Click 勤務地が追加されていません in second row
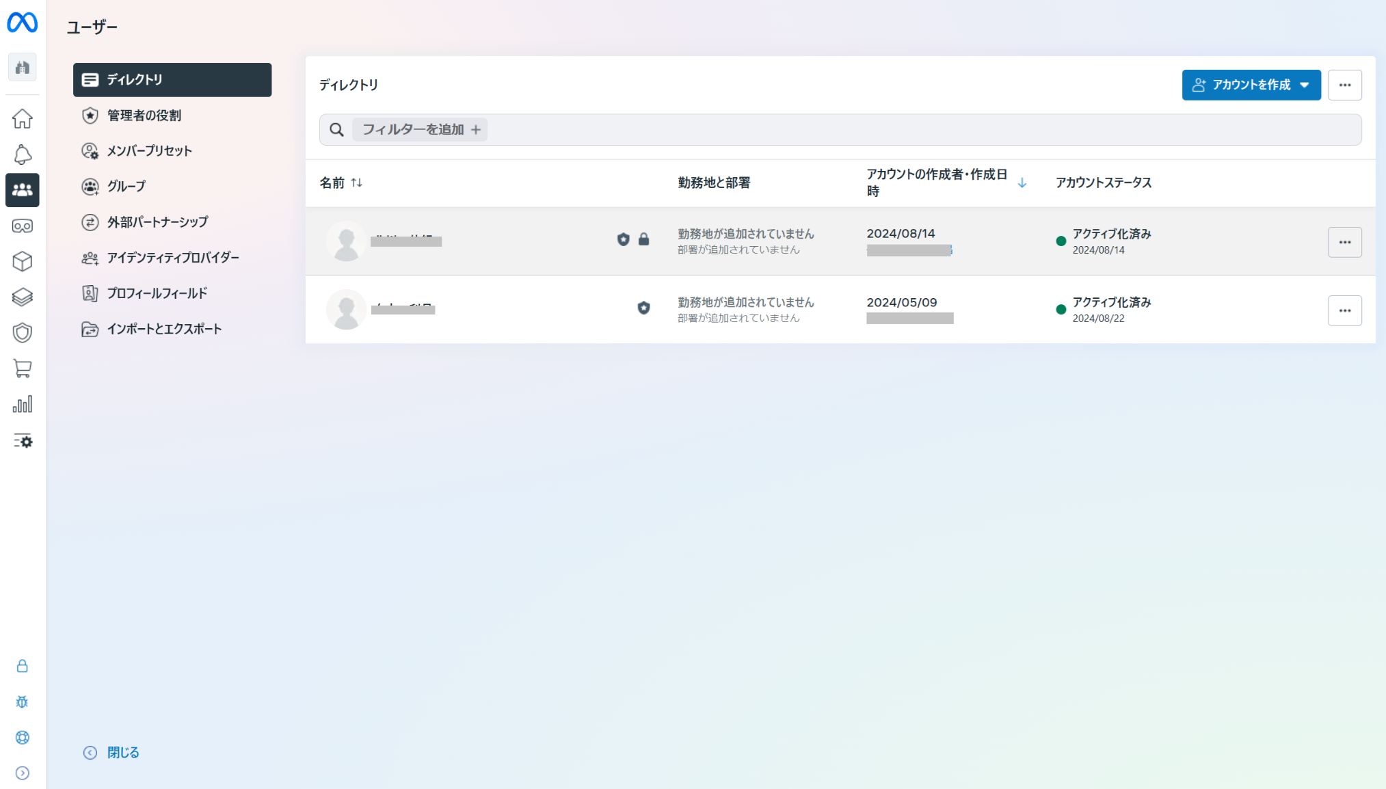This screenshot has height=789, width=1386. pyautogui.click(x=745, y=302)
